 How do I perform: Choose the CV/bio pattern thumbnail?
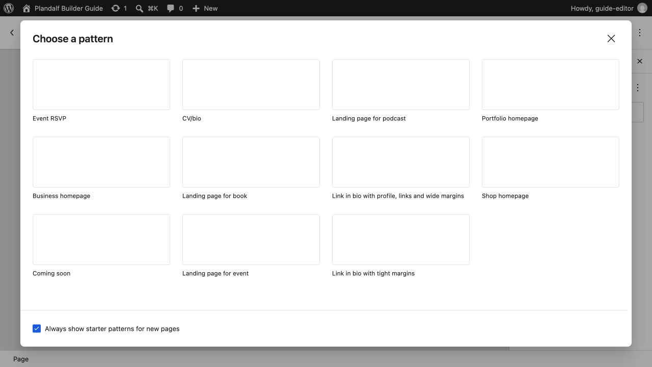251,85
